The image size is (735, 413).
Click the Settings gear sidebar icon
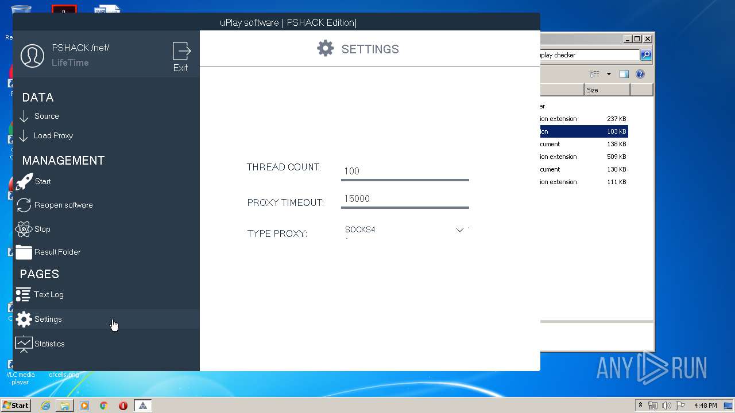24,319
